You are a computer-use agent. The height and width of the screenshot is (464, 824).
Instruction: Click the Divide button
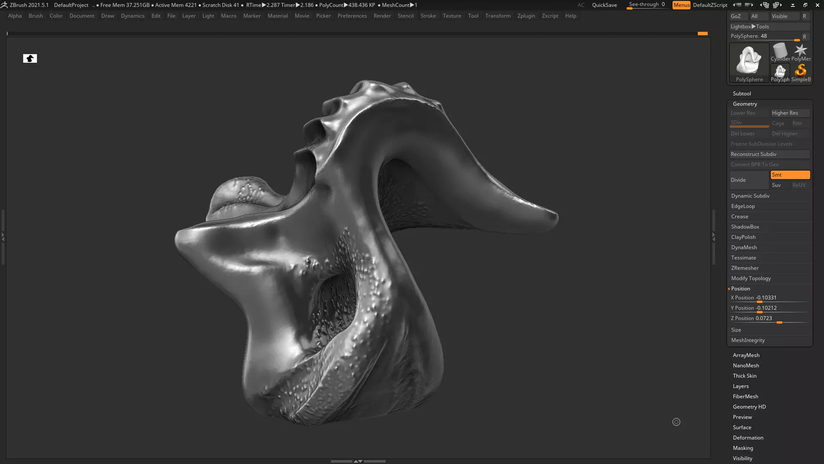coord(748,180)
